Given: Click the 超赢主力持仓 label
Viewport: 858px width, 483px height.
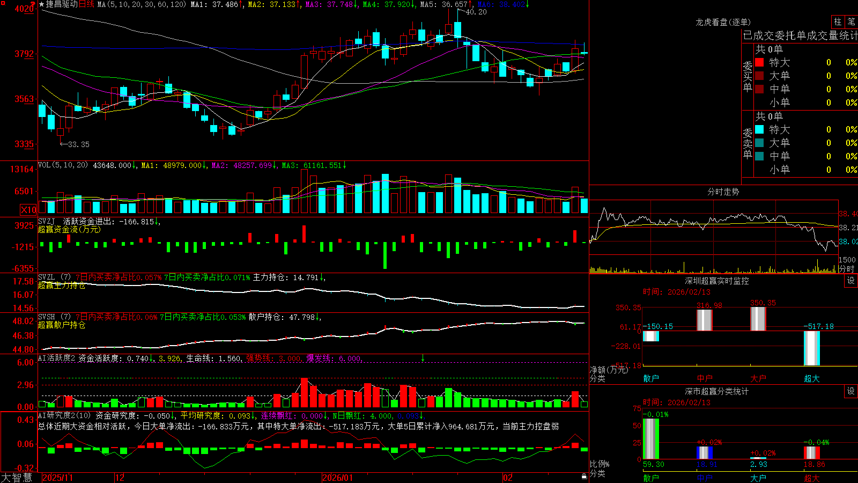Looking at the screenshot, I should [62, 285].
